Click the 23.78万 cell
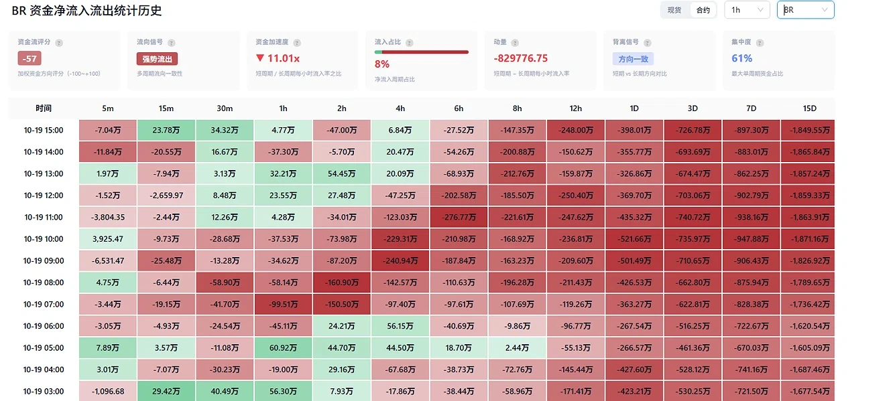 [166, 131]
